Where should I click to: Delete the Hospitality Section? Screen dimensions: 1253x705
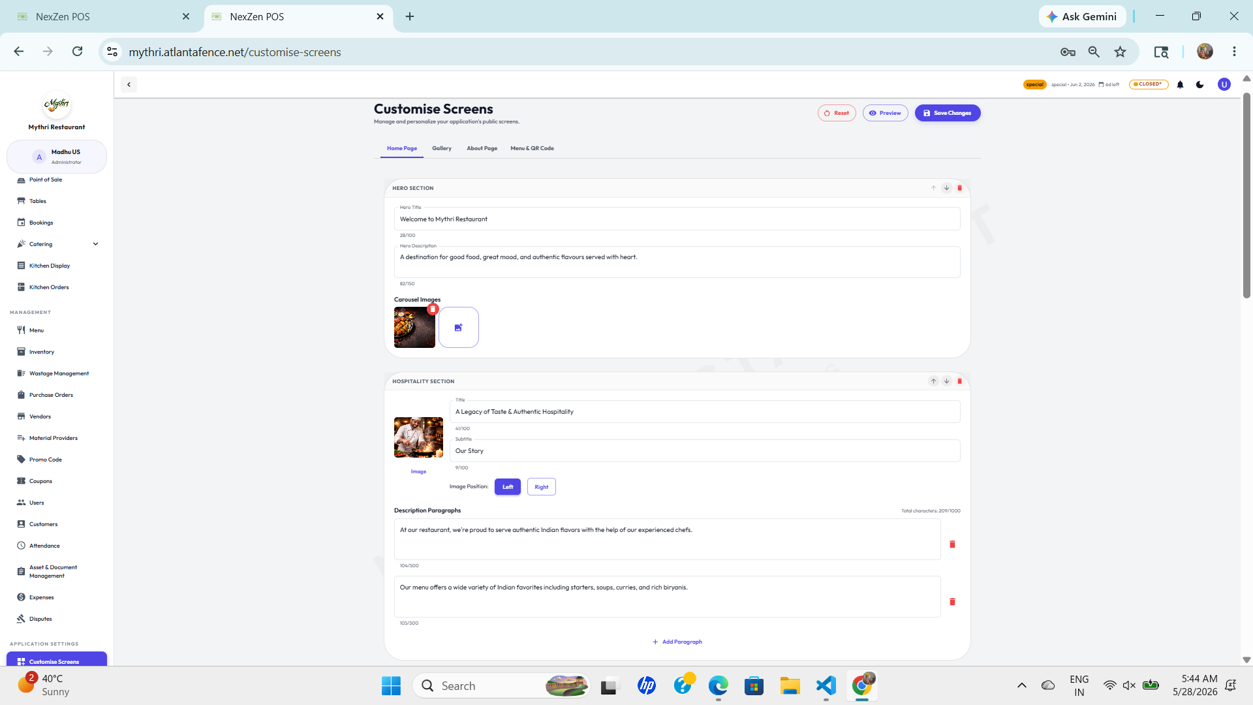click(x=959, y=381)
